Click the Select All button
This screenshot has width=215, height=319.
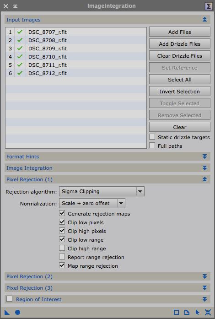click(x=180, y=80)
